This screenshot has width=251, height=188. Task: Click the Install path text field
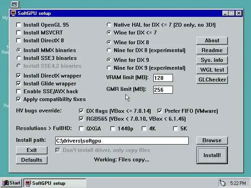(x=122, y=141)
